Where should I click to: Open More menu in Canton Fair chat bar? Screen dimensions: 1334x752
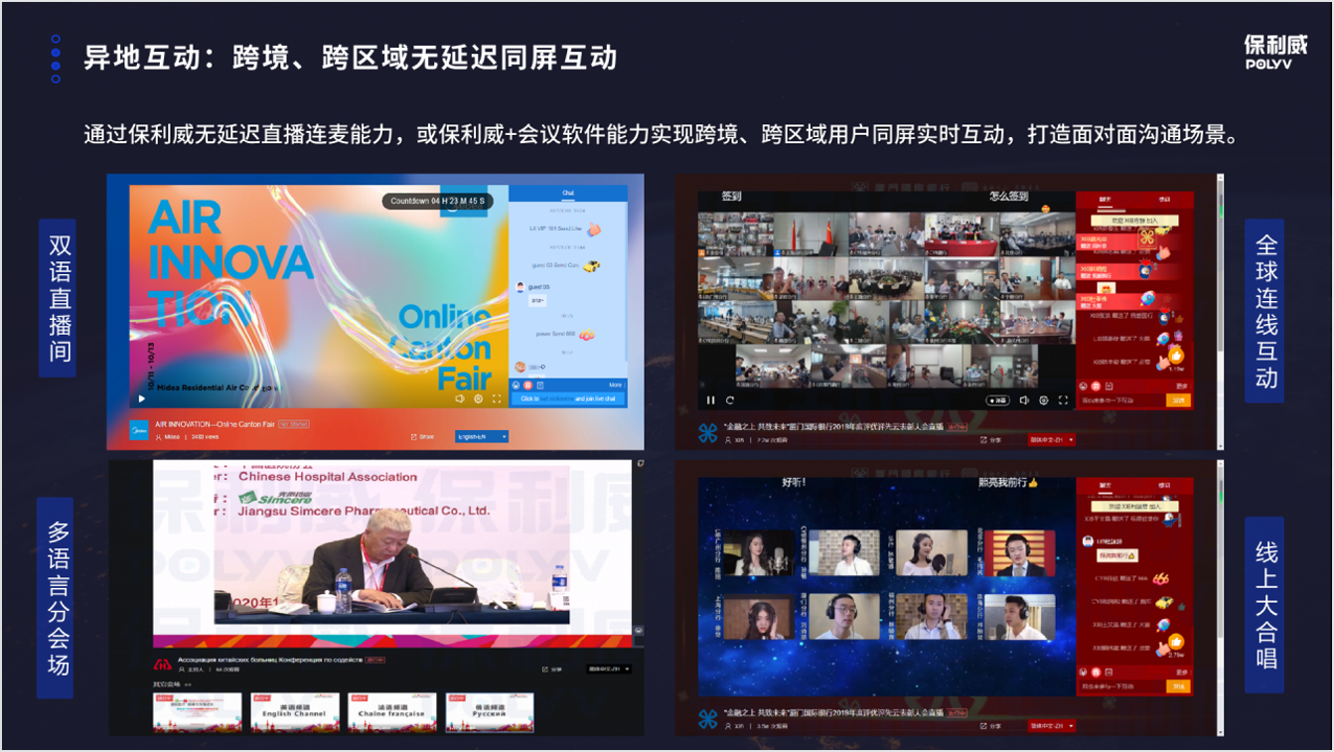point(615,384)
